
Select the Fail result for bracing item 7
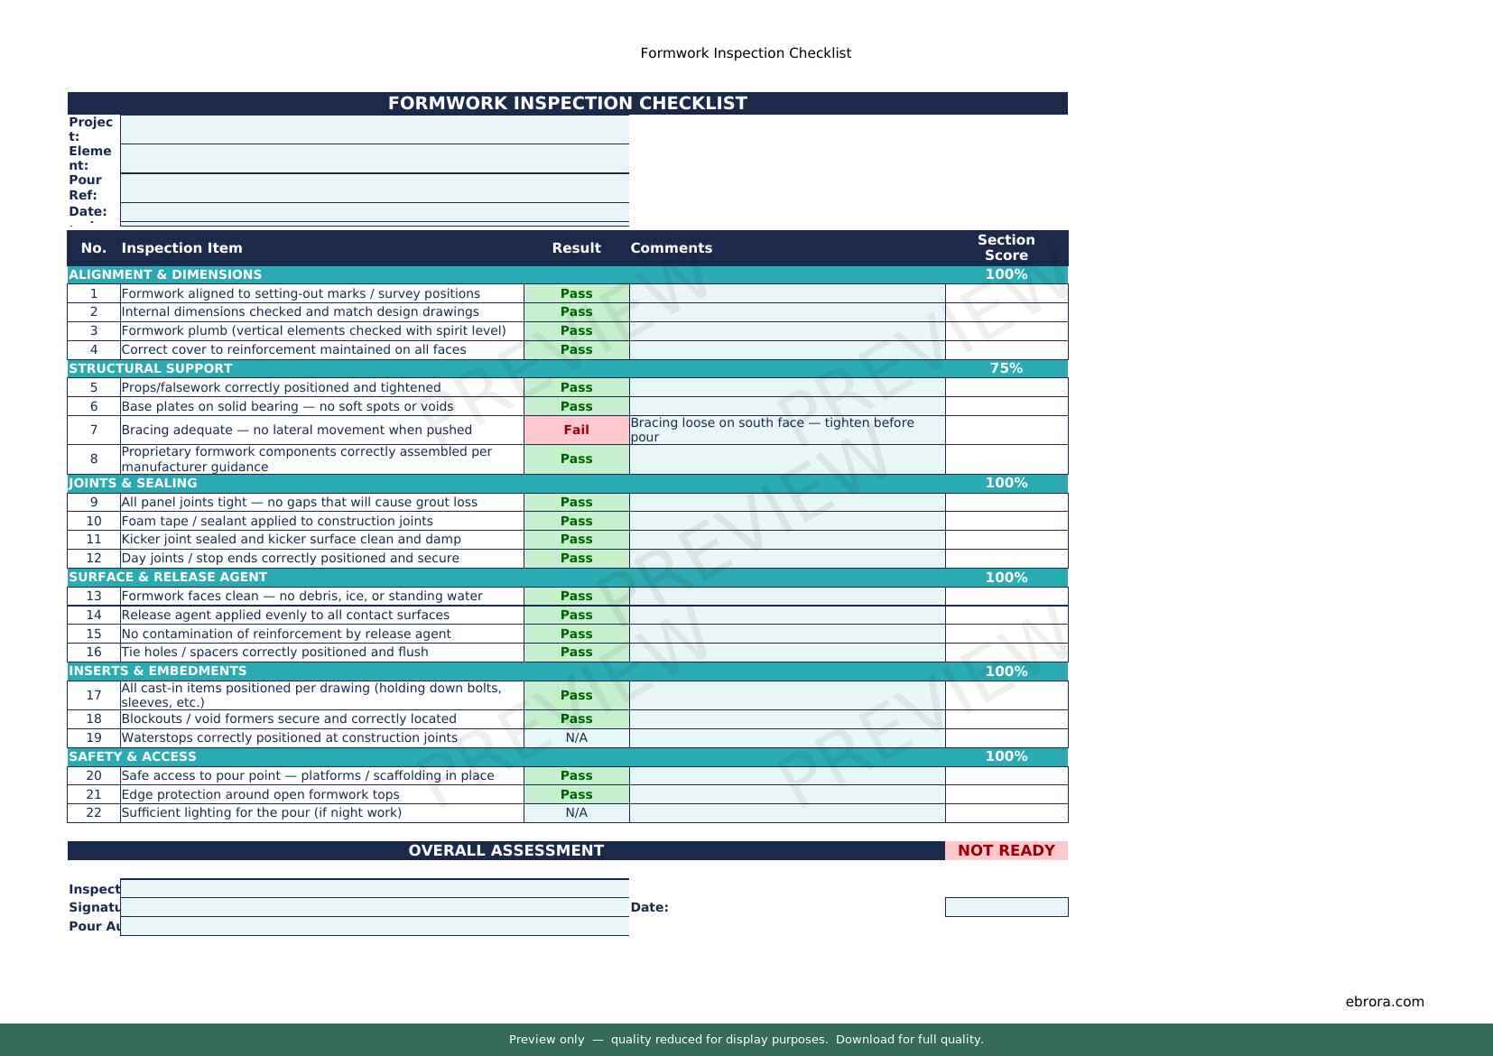coord(576,430)
